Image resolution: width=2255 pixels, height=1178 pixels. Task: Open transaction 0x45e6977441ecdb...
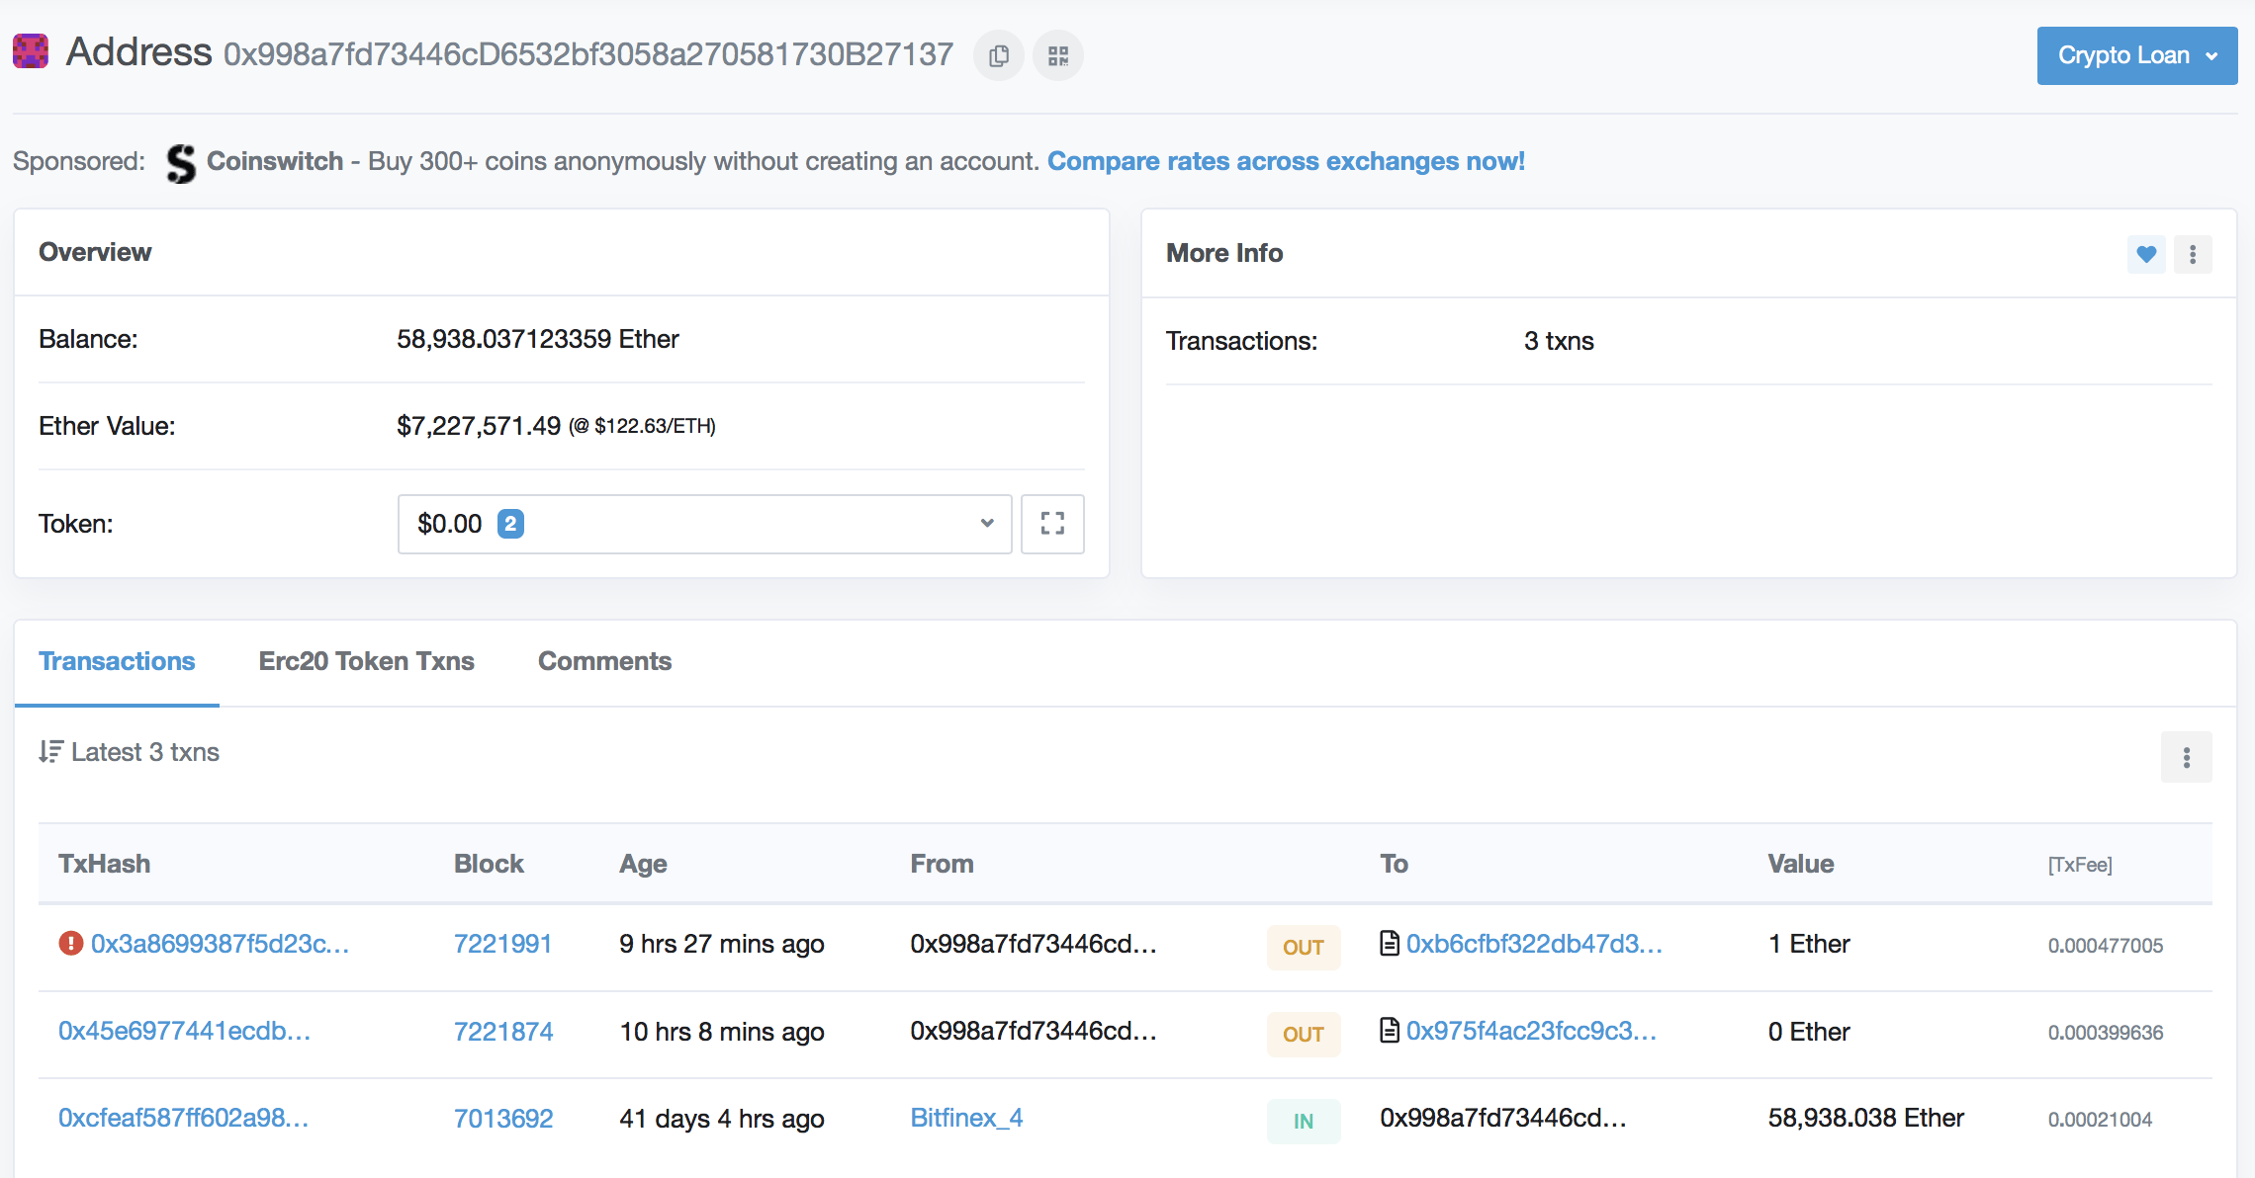(184, 1031)
